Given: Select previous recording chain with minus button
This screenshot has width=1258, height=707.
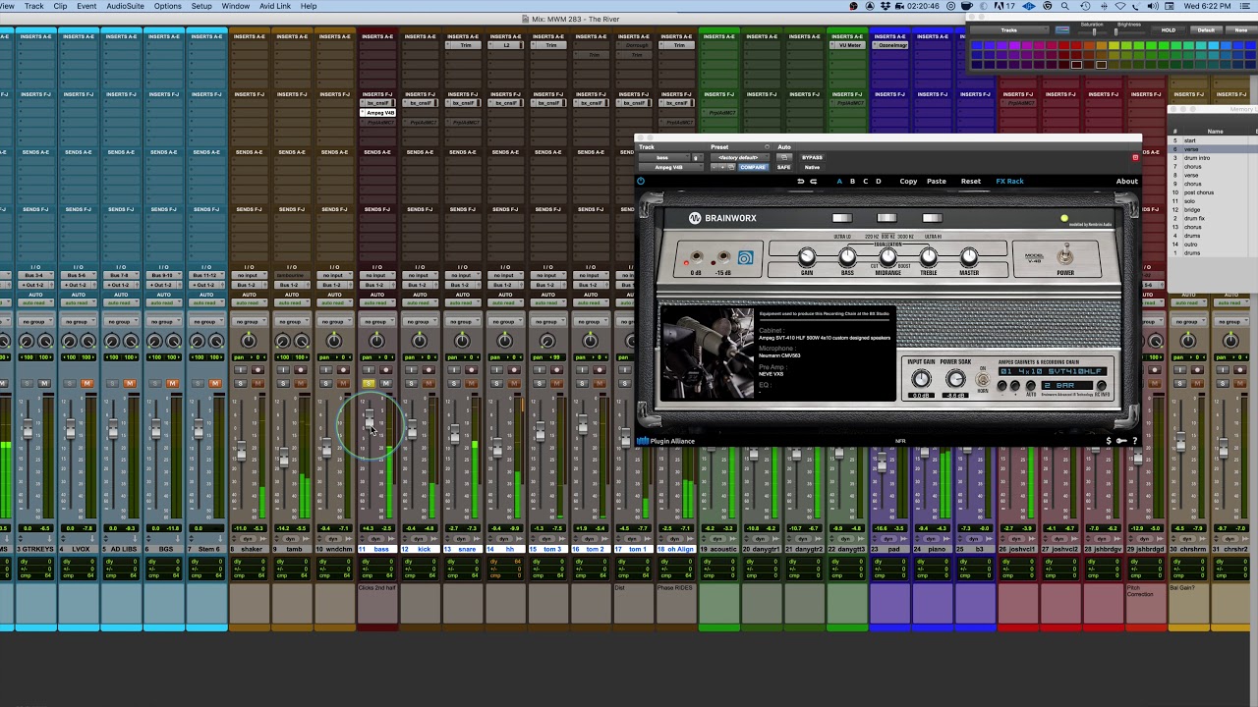Looking at the screenshot, I should (x=1001, y=386).
